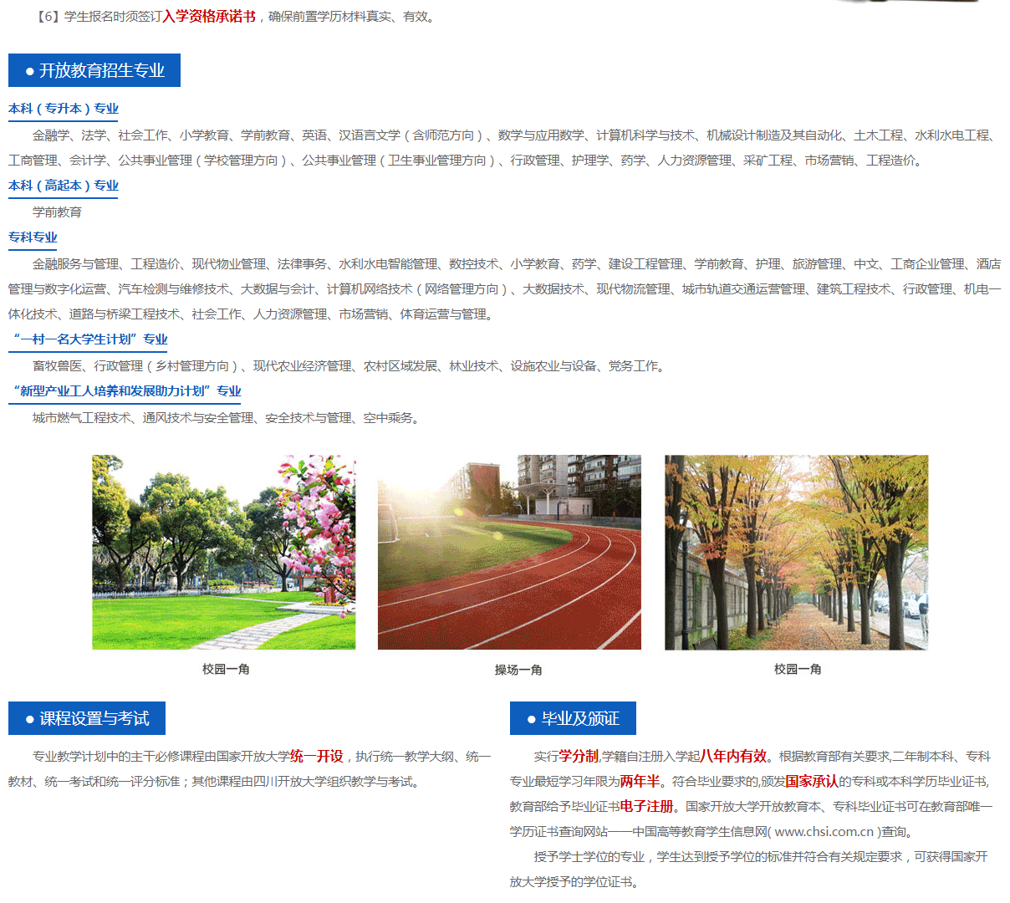The height and width of the screenshot is (903, 1010).
Task: Click the blue 开放教育招生专业 section banner
Action: click(94, 70)
